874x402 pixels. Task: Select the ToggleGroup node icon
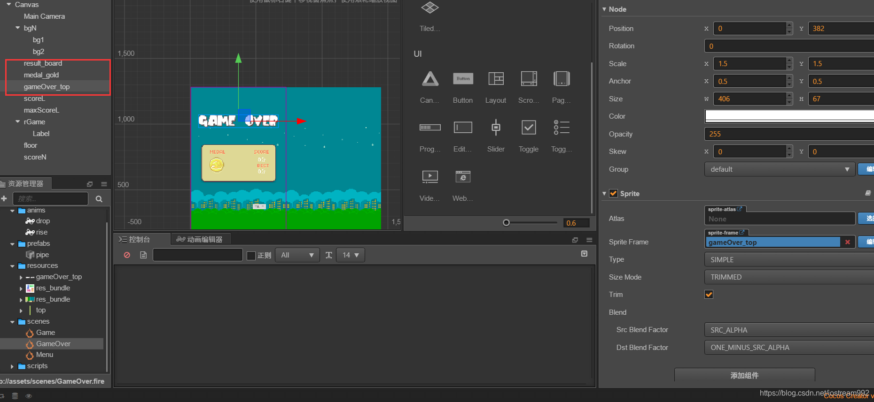[562, 128]
